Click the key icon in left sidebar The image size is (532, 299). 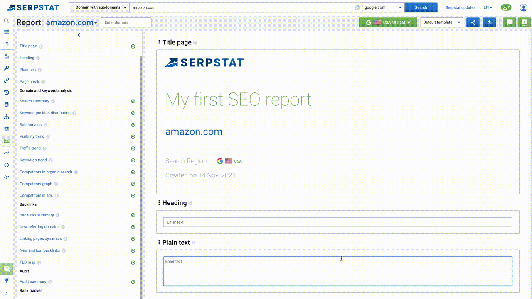(x=6, y=68)
